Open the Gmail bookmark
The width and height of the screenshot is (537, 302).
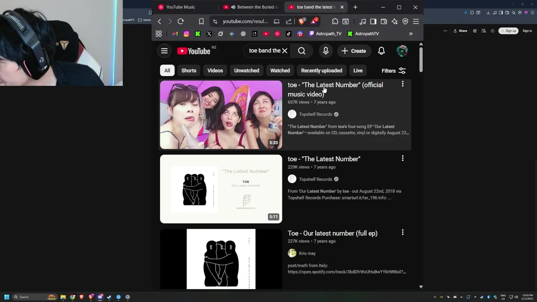[x=175, y=34]
